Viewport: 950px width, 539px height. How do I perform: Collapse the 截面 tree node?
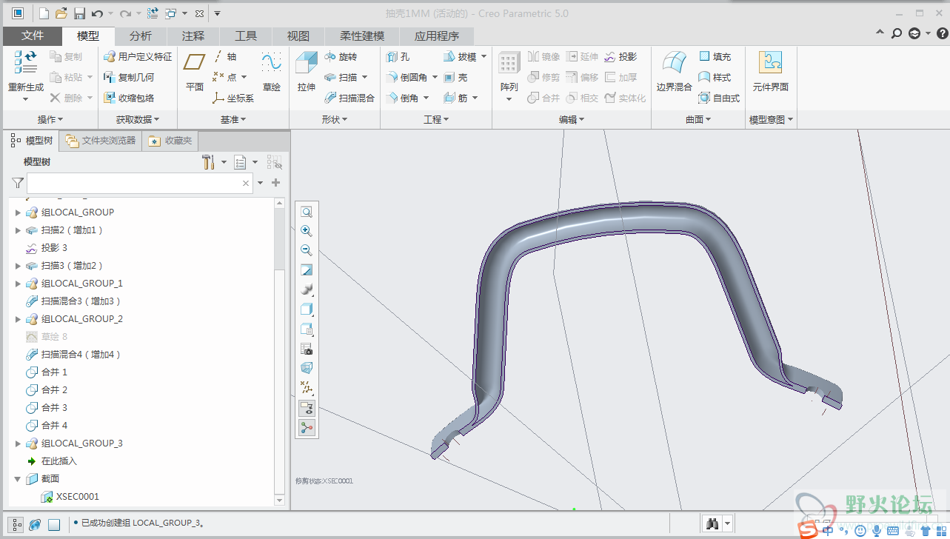point(18,479)
